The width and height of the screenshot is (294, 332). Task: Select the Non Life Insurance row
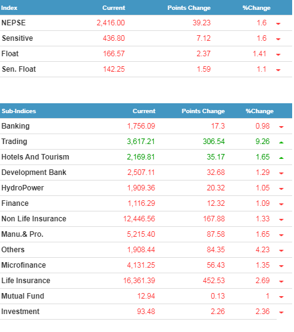pos(146,219)
